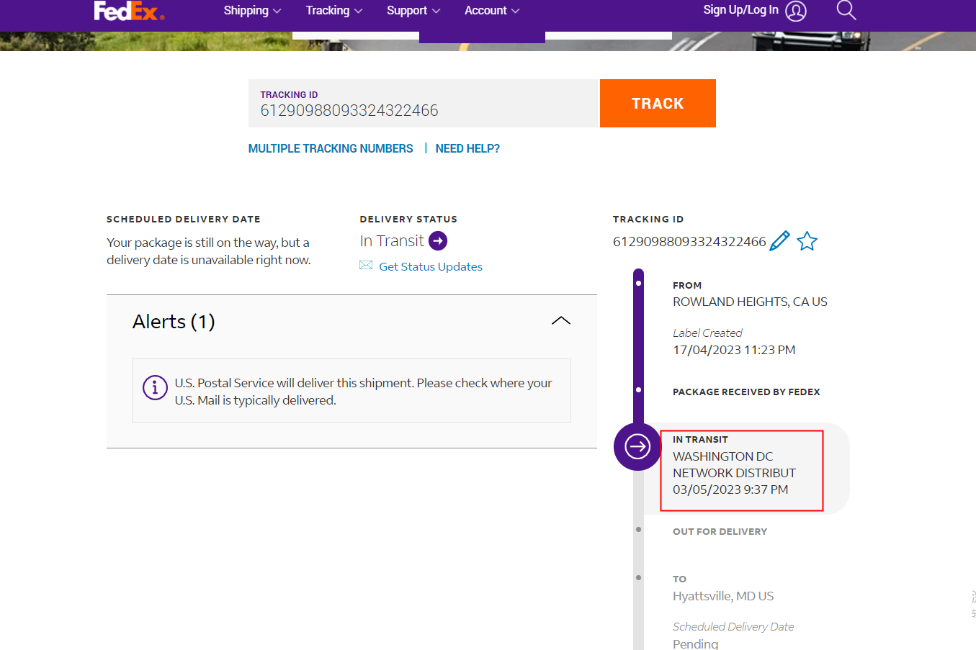
Task: Open the search magnifier icon
Action: click(846, 10)
